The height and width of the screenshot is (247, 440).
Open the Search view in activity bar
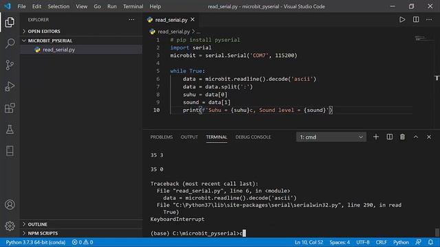coord(10,43)
